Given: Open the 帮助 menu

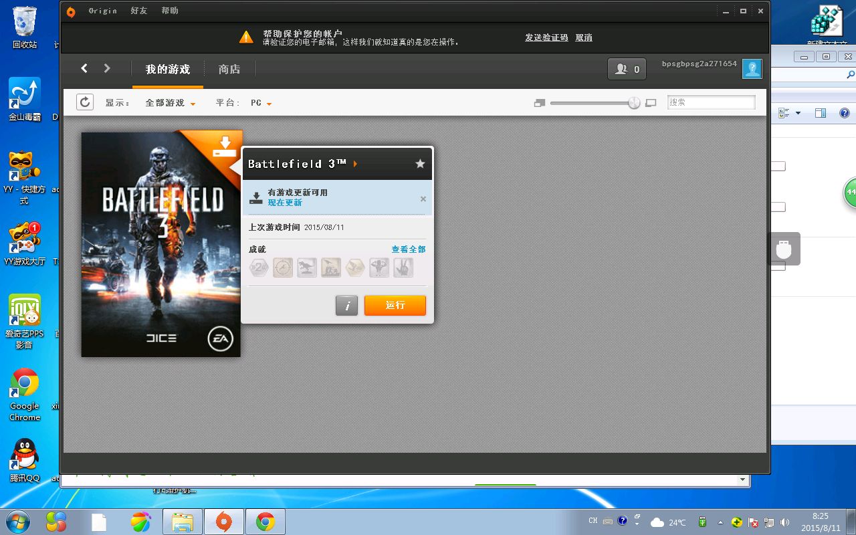Looking at the screenshot, I should click(x=170, y=11).
